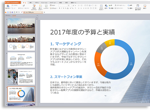Click the heading 1. マーケティング
150x110 pixels.
point(66,44)
